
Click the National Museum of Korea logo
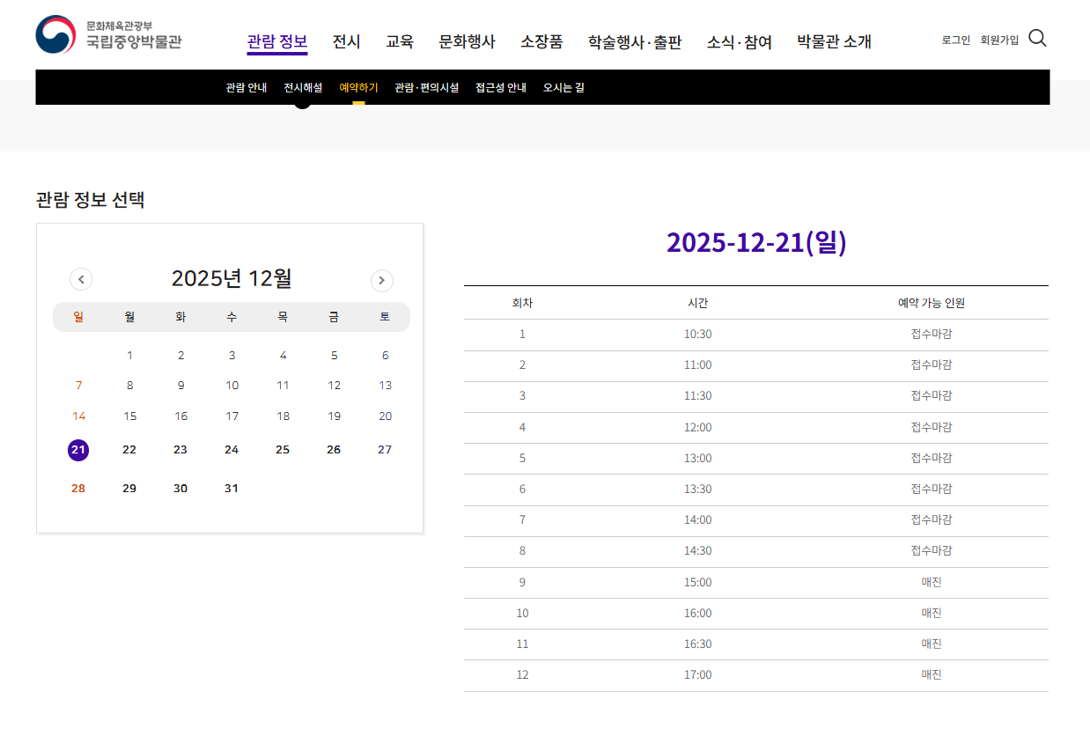(x=108, y=35)
